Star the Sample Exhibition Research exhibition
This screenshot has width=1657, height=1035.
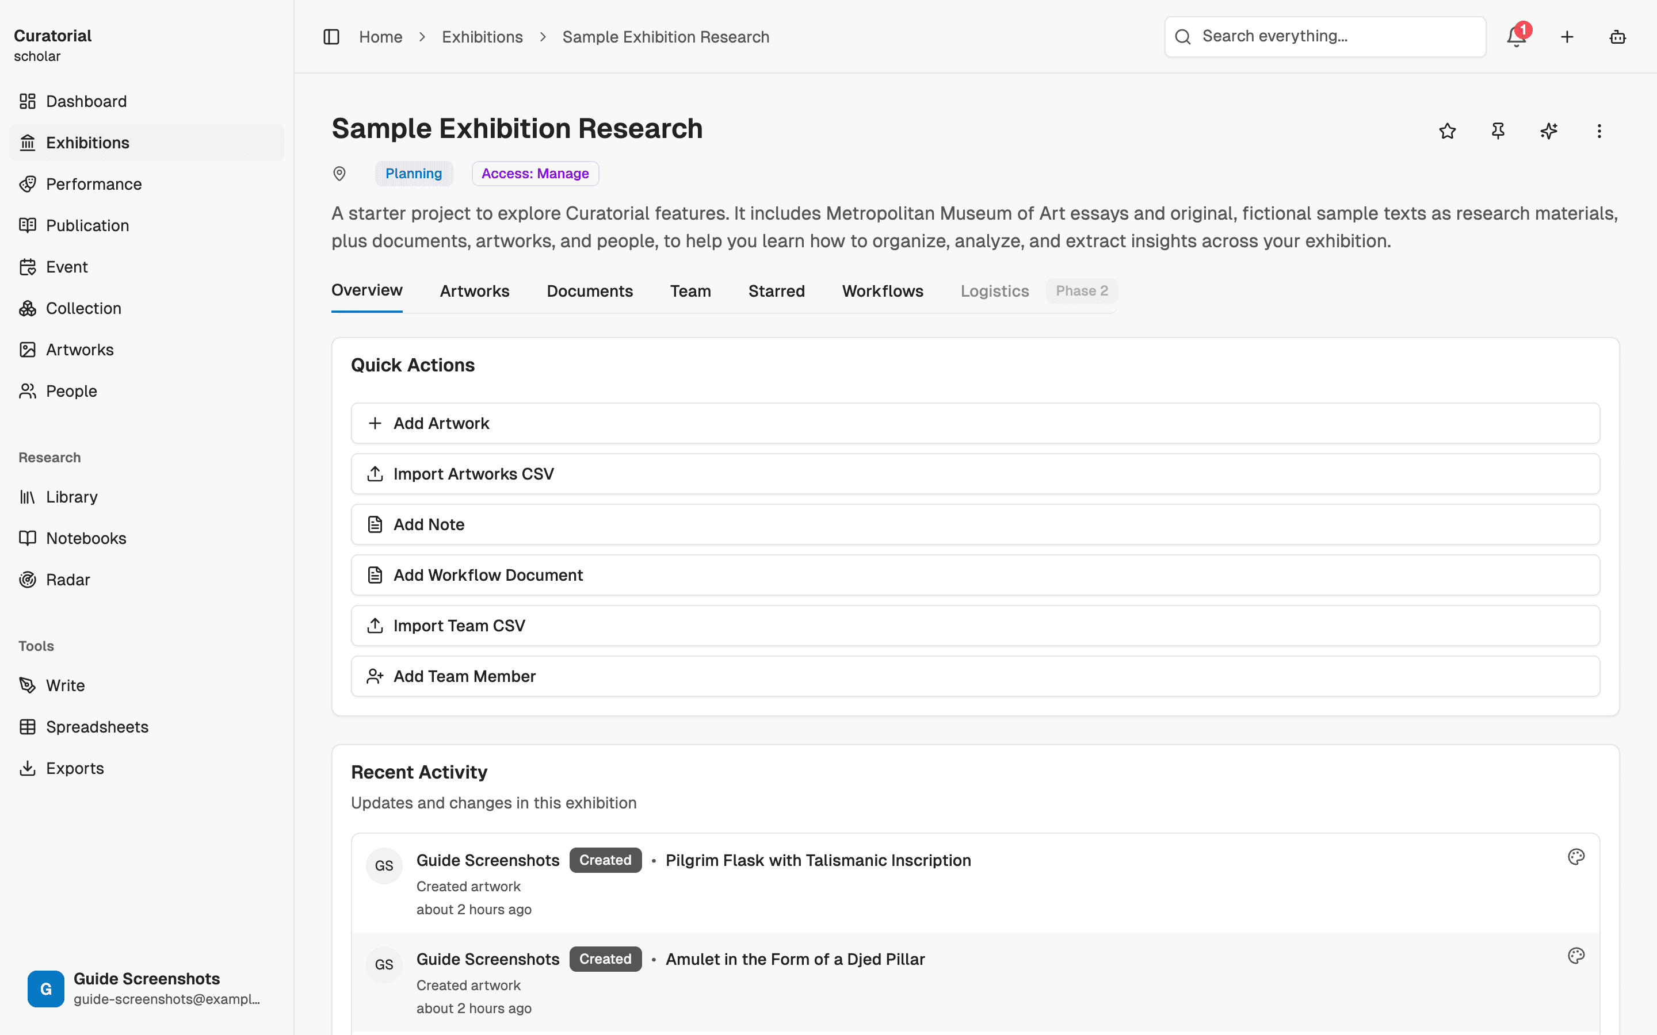click(x=1448, y=131)
